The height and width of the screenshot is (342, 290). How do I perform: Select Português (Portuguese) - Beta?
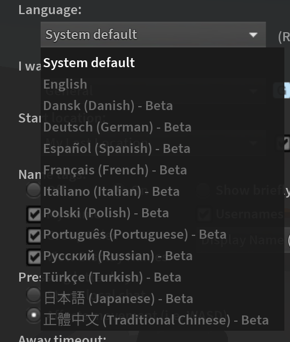pos(162,234)
